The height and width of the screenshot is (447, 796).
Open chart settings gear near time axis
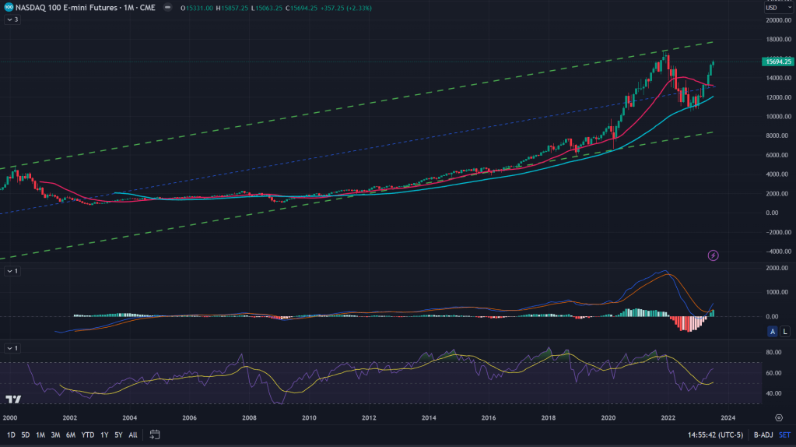[x=778, y=417]
